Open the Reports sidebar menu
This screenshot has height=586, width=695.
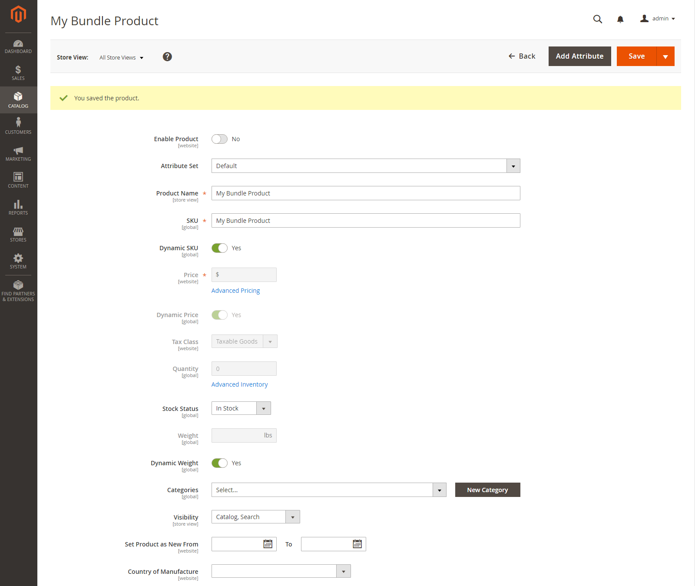point(18,207)
